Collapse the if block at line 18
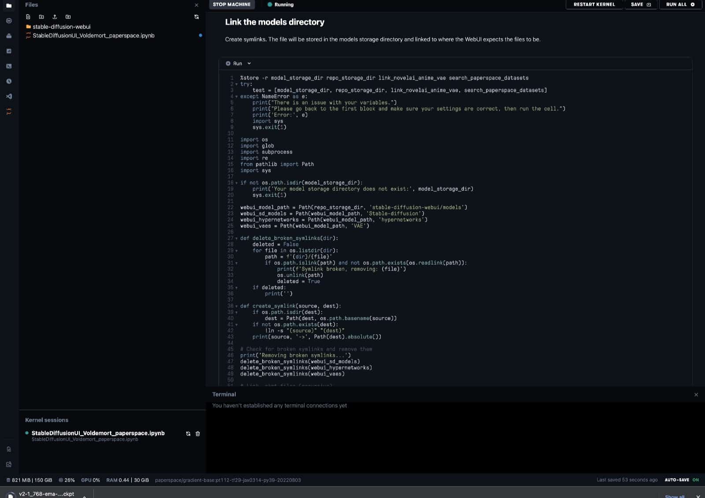The height and width of the screenshot is (498, 705). [x=236, y=183]
